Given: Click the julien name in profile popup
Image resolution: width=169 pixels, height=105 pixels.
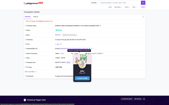Looking at the screenshot, I should click(x=82, y=71).
